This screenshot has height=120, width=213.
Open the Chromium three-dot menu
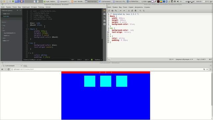[211, 69]
